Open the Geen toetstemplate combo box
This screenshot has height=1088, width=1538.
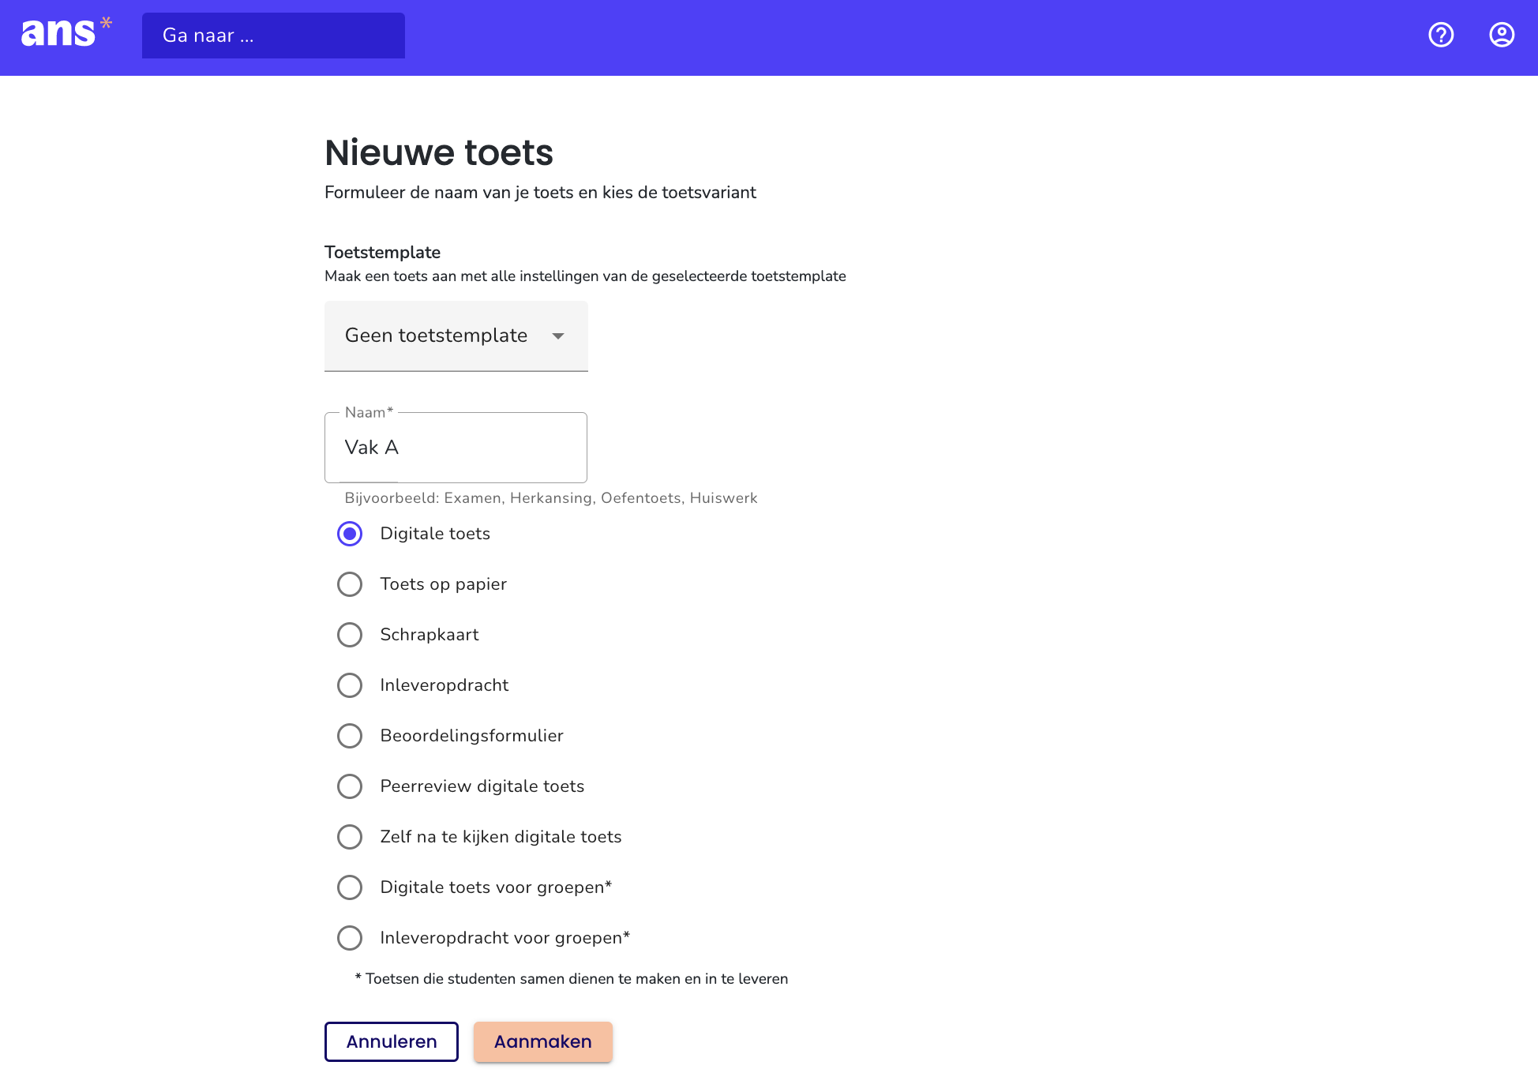coord(456,336)
